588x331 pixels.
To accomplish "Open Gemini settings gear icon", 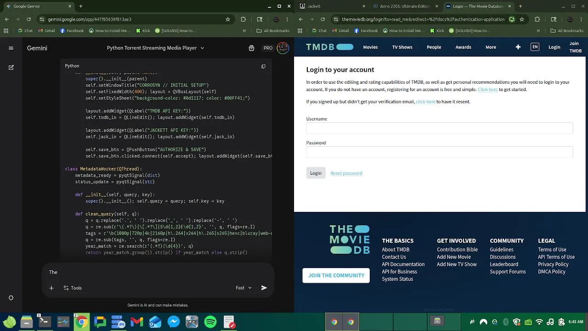I will 11,298.
